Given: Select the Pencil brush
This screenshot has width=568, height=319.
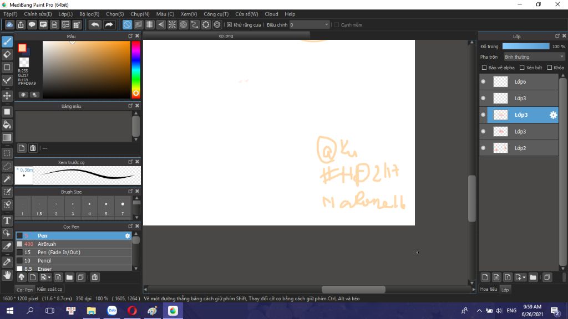Looking at the screenshot, I should pyautogui.click(x=74, y=261).
